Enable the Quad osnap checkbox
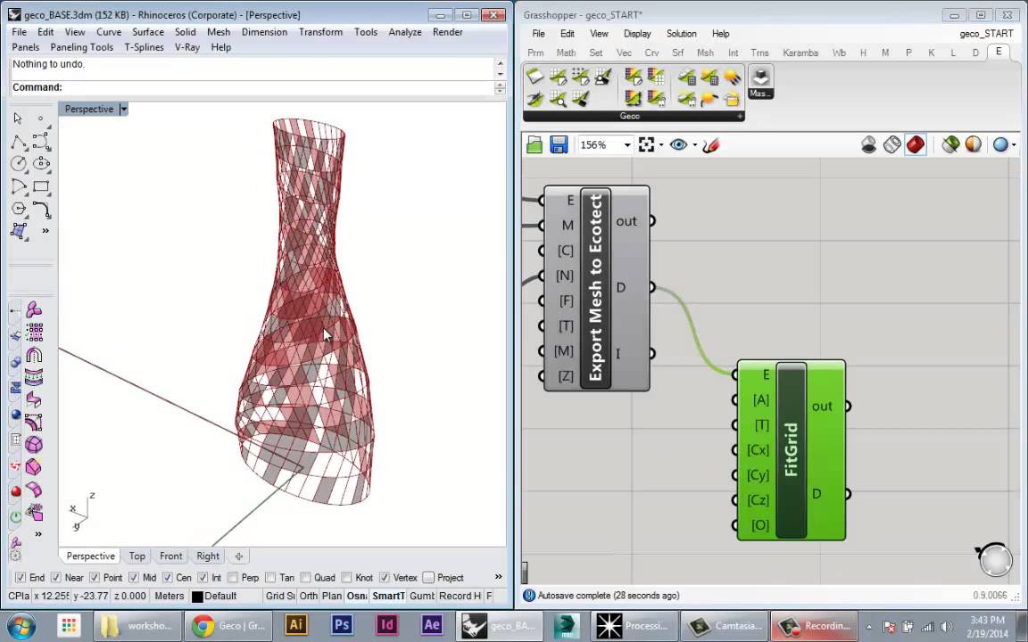The image size is (1028, 642). coord(306,578)
